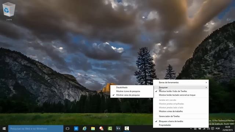
Task: Select the Desabilitado search option
Action: [132, 87]
